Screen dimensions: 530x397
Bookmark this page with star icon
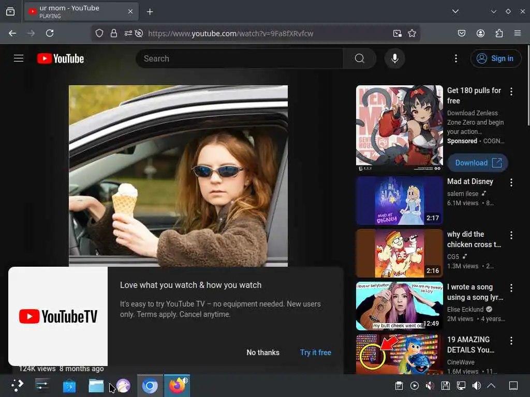[412, 33]
